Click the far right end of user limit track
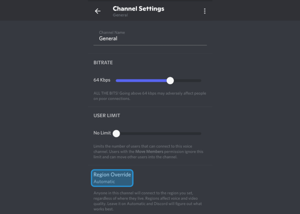This screenshot has height=214, width=300. tap(200, 134)
